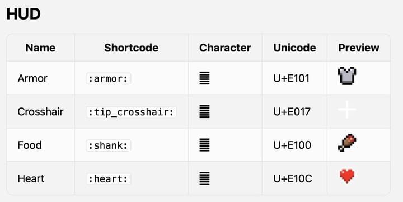Viewport: 403px width, 202px height.
Task: Click the U+E017 unicode value
Action: (x=292, y=112)
